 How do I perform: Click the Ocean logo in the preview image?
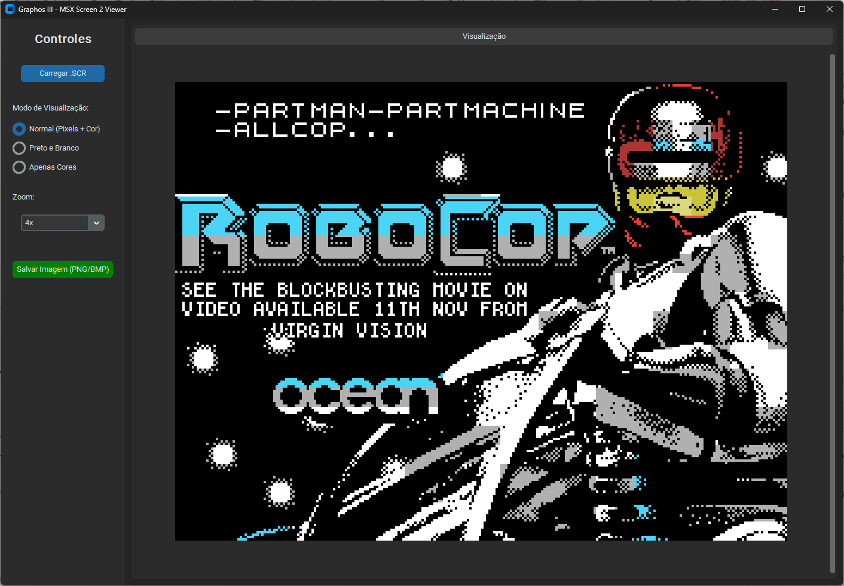point(356,395)
